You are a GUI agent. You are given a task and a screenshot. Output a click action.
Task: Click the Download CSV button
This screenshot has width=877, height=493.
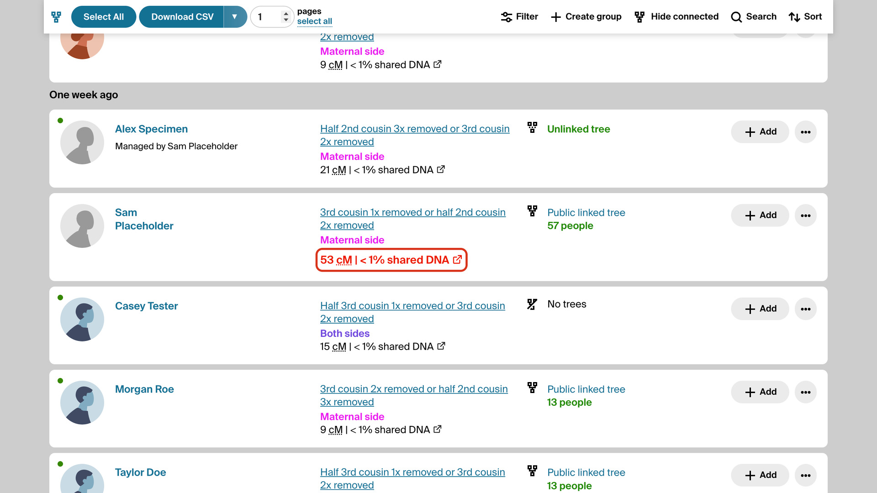(182, 17)
